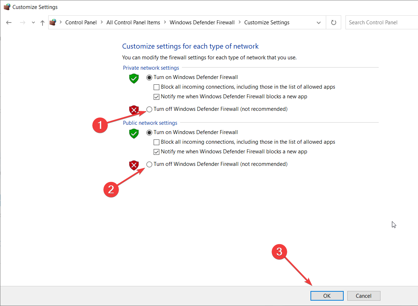The width and height of the screenshot is (418, 306).
Task: Click the Customize Settings title bar icon
Action: 7,7
